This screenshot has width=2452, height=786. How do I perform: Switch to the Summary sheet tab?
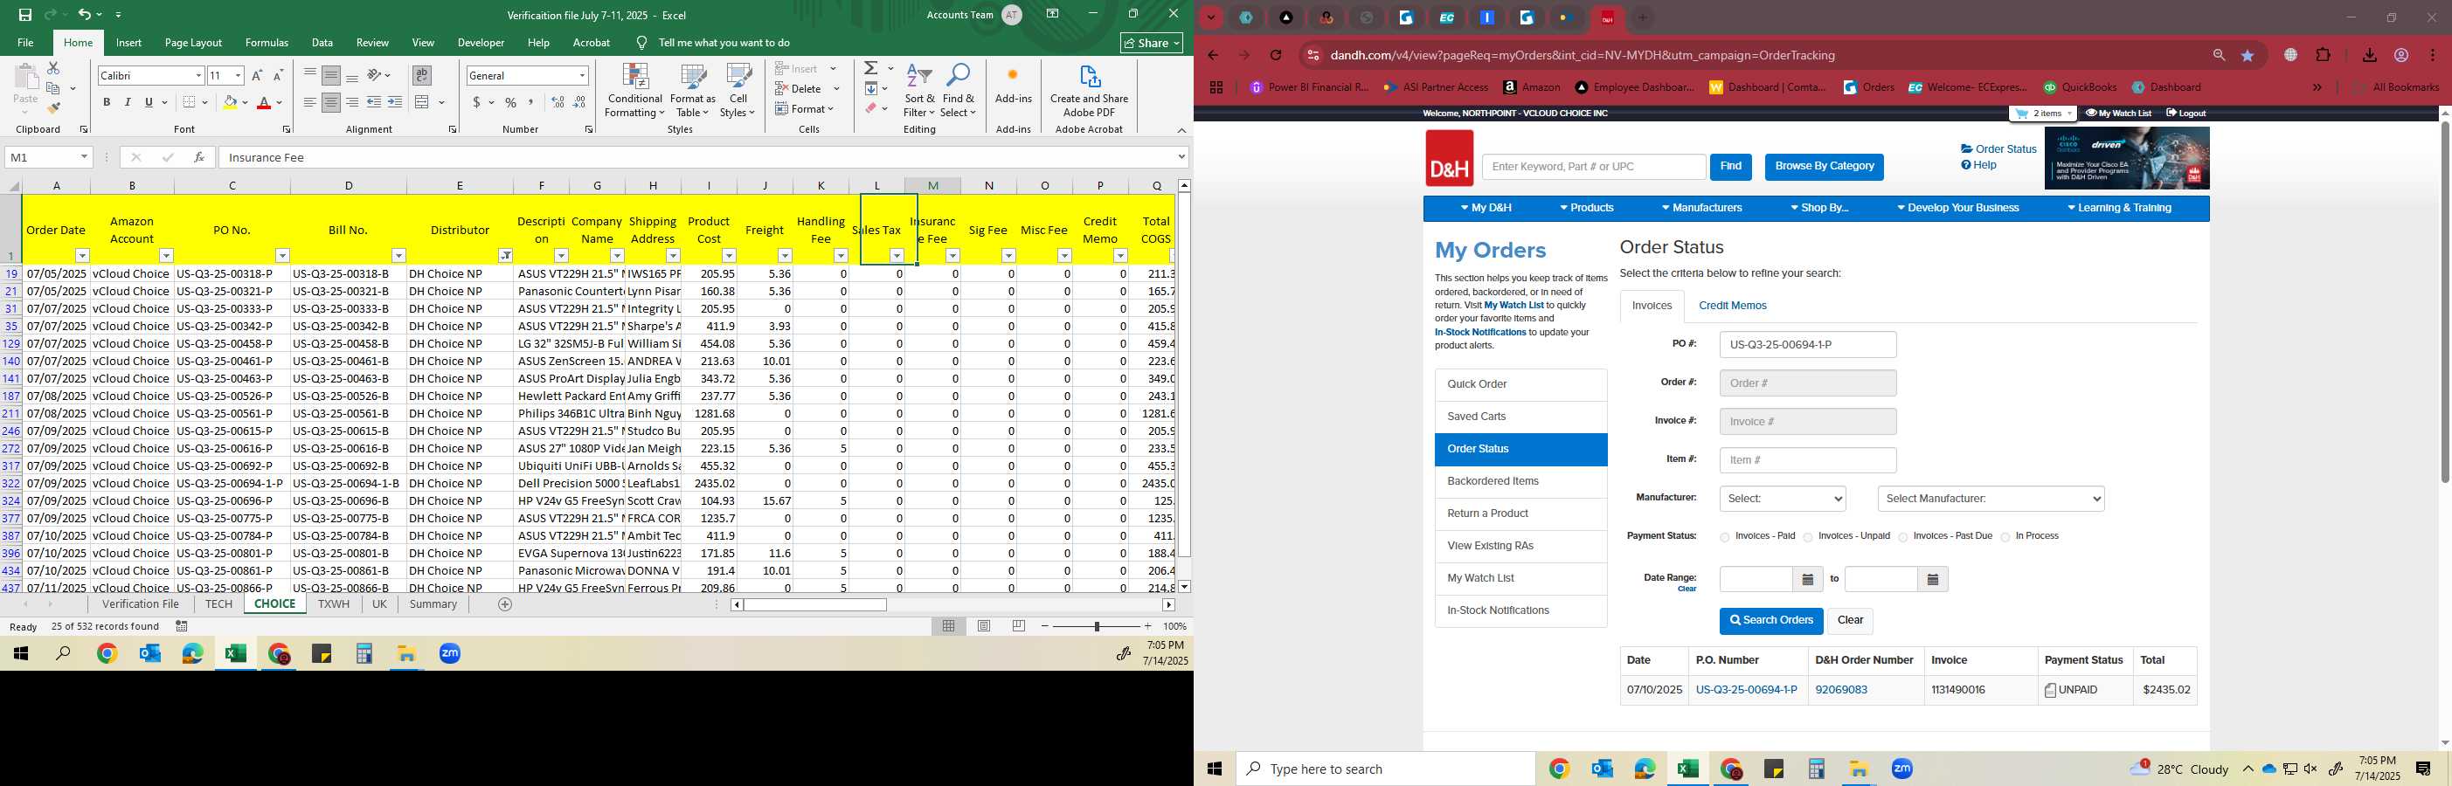[x=433, y=604]
